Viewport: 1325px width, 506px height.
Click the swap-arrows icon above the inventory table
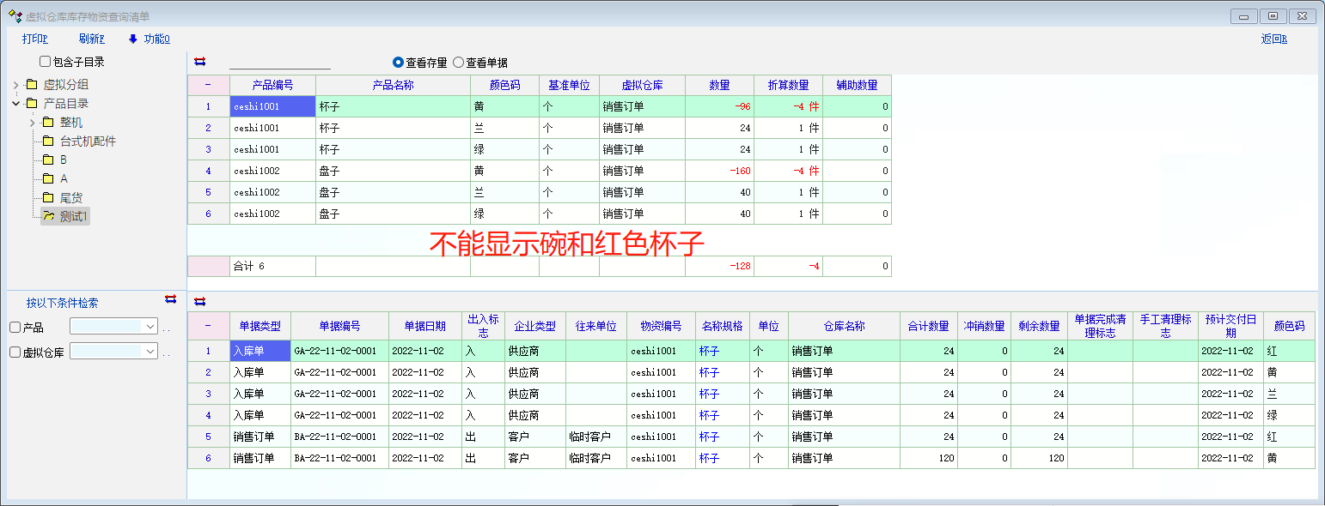pyautogui.click(x=200, y=61)
